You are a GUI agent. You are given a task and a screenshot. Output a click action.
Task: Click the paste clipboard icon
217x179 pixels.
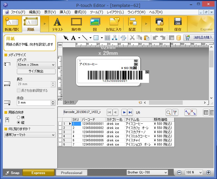pos(147,38)
